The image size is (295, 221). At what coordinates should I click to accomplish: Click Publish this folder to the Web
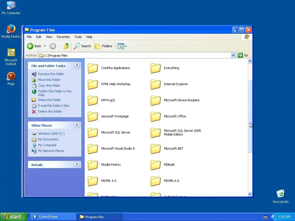[55, 93]
